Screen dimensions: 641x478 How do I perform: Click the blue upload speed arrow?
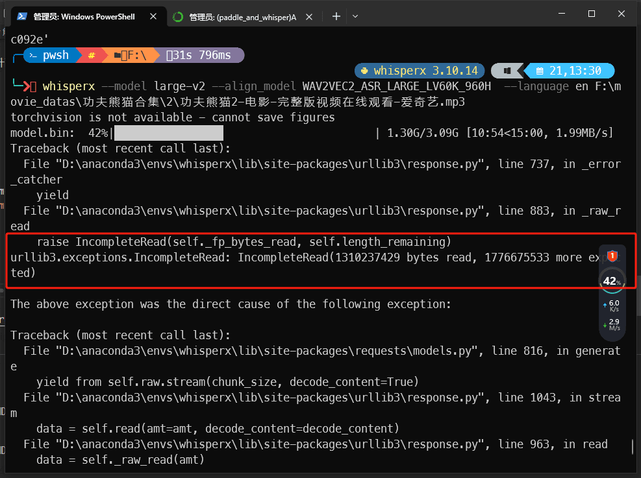tap(606, 304)
